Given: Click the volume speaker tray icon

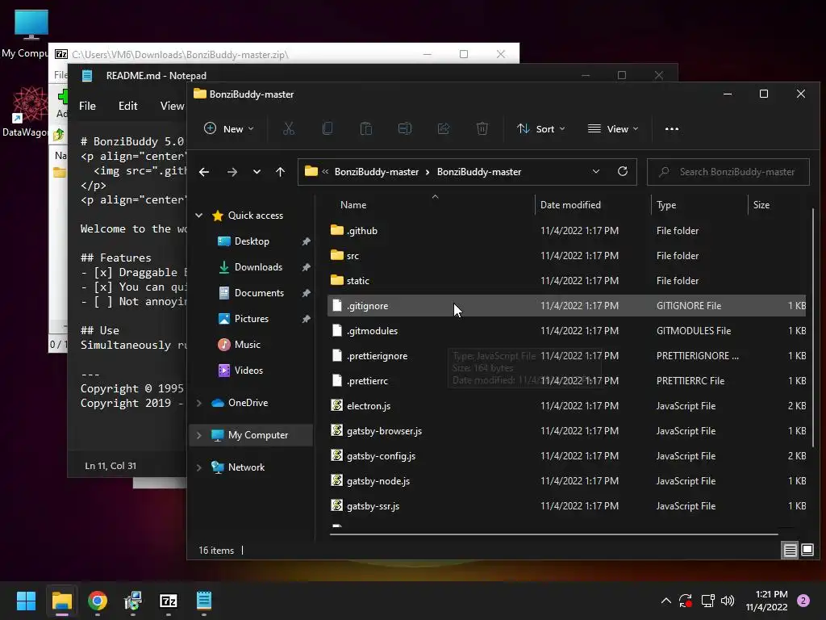Looking at the screenshot, I should click(x=728, y=601).
